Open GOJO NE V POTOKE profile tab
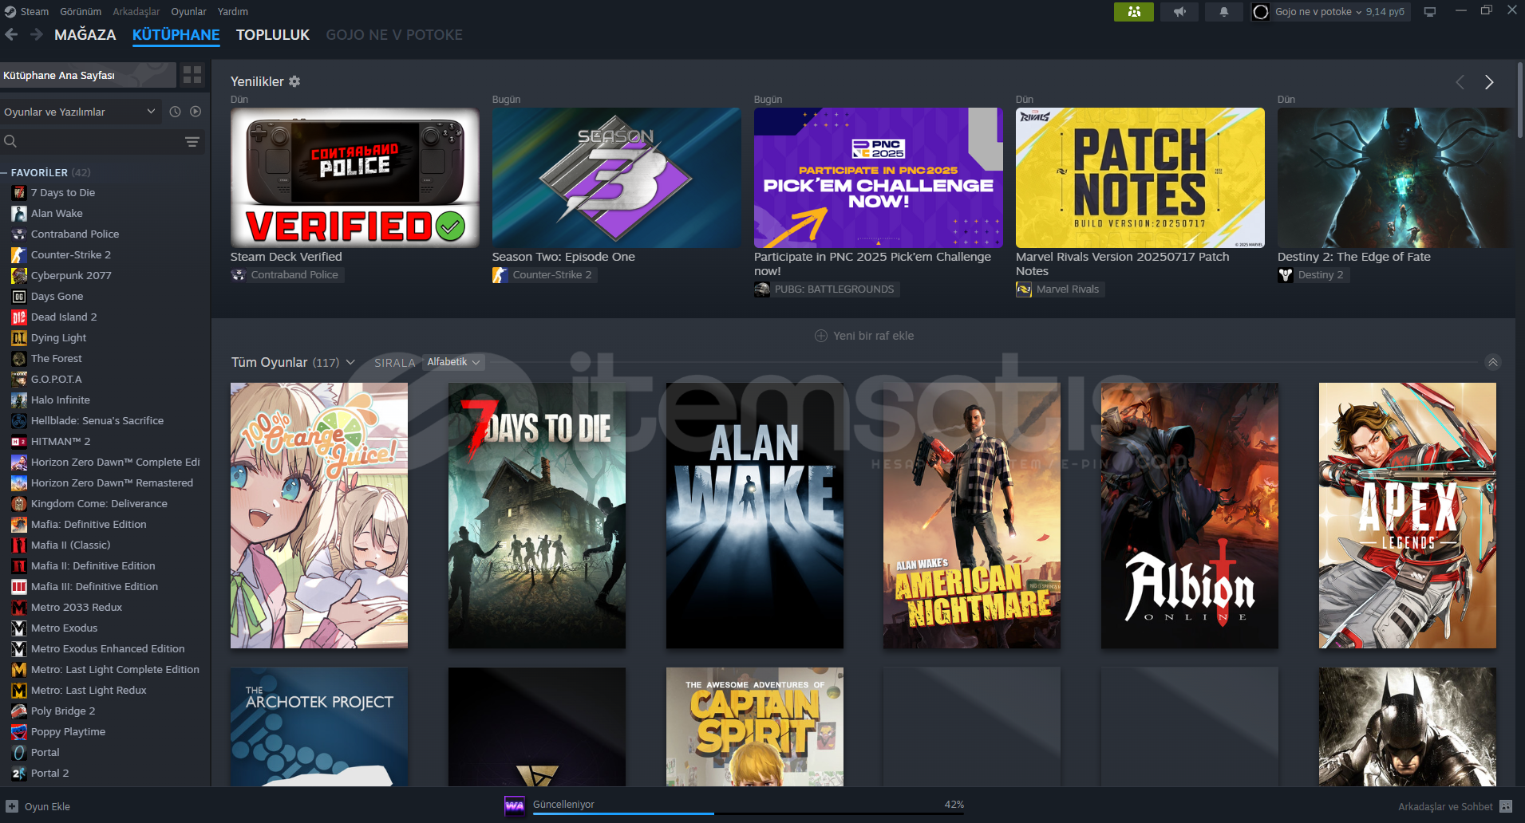The height and width of the screenshot is (823, 1525). click(394, 34)
